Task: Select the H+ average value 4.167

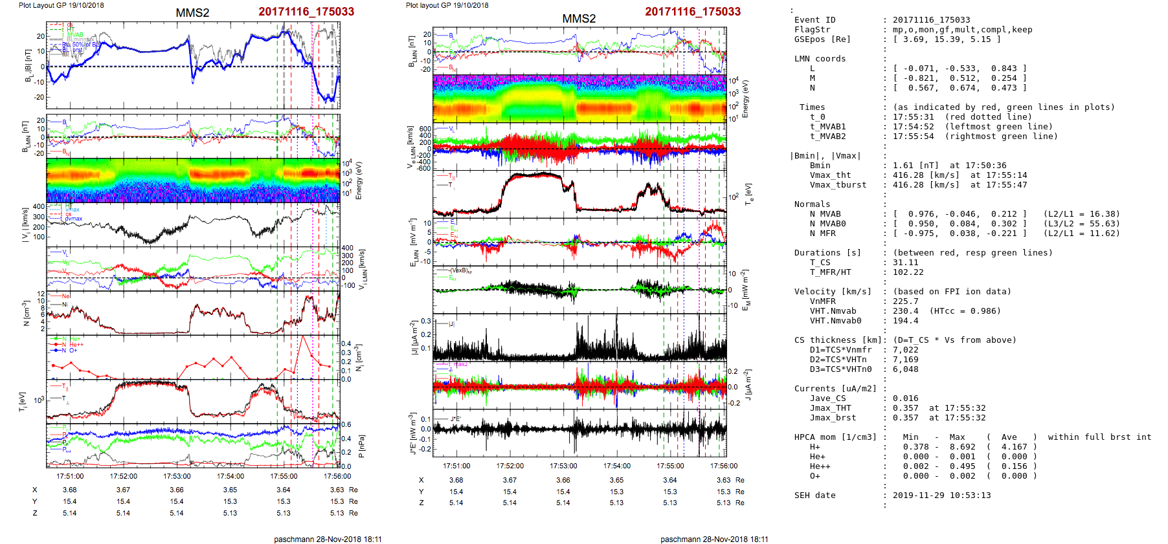Action: click(x=1015, y=447)
